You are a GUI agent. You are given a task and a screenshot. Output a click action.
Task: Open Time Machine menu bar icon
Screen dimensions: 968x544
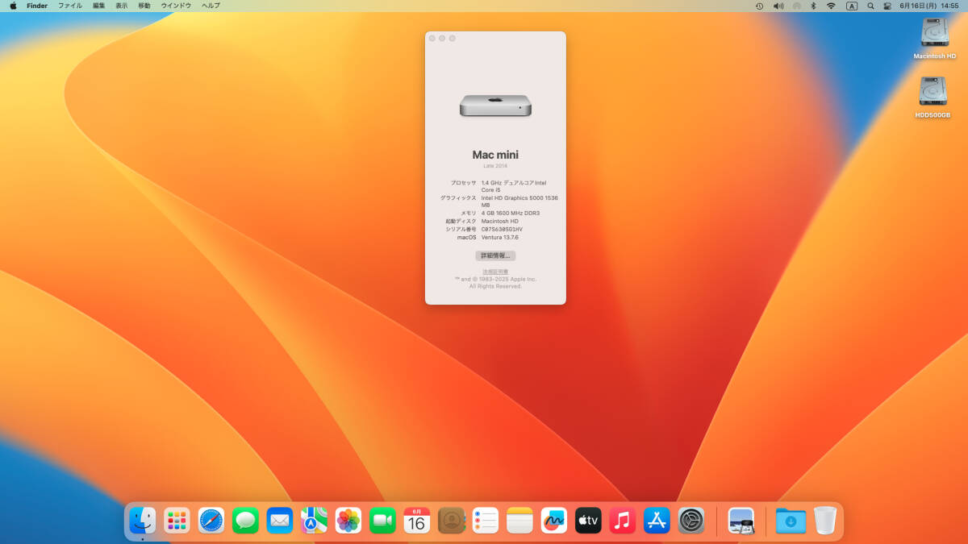tap(759, 6)
